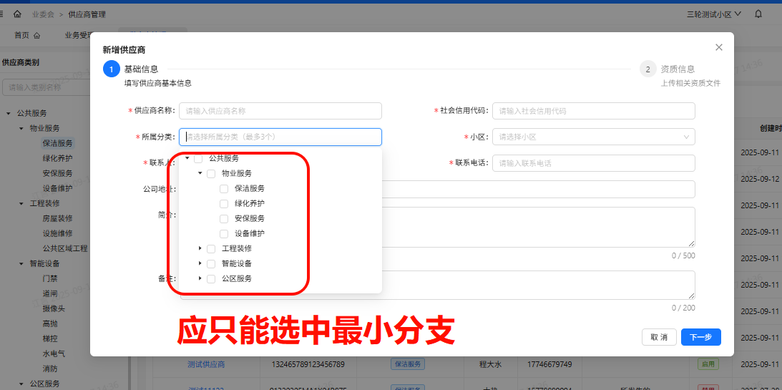Collapse 公共服务 node in dropdown tree

tap(187, 159)
